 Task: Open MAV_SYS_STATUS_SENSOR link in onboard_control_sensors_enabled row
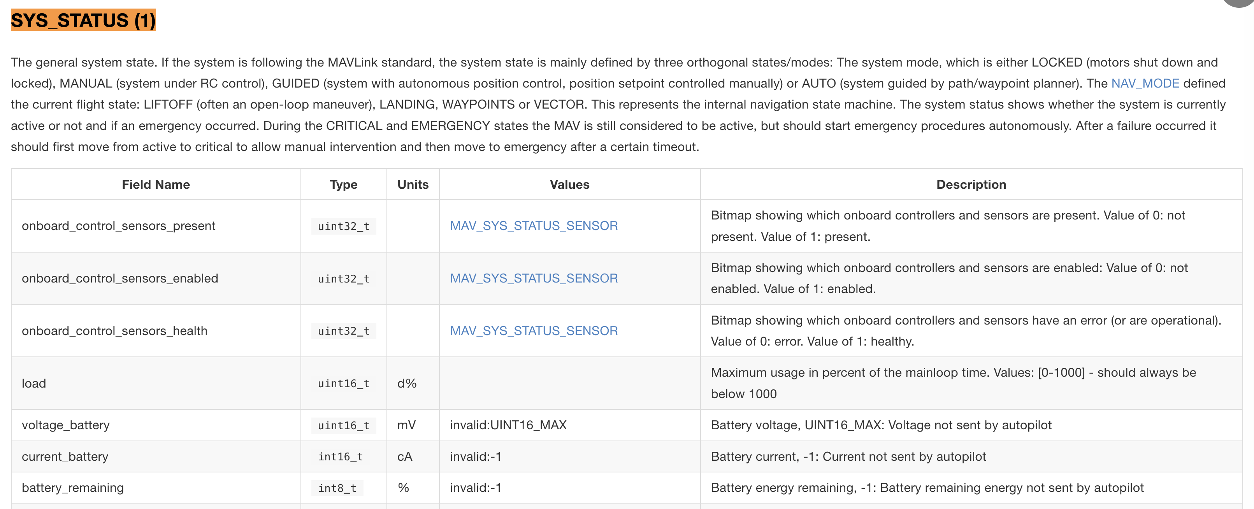pyautogui.click(x=534, y=278)
